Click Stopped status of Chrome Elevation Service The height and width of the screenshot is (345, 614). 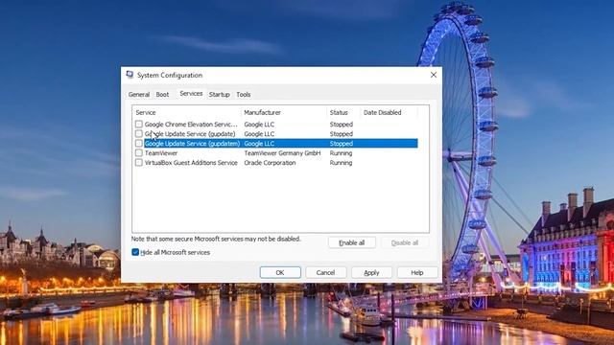pos(342,124)
